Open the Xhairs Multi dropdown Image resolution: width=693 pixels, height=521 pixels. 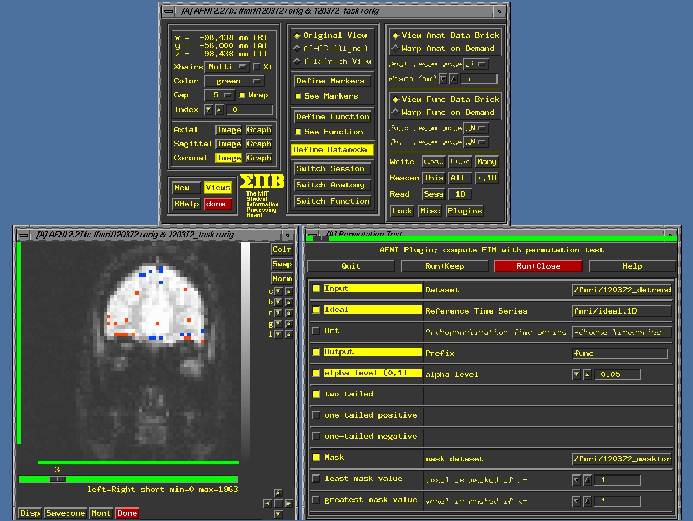(227, 67)
